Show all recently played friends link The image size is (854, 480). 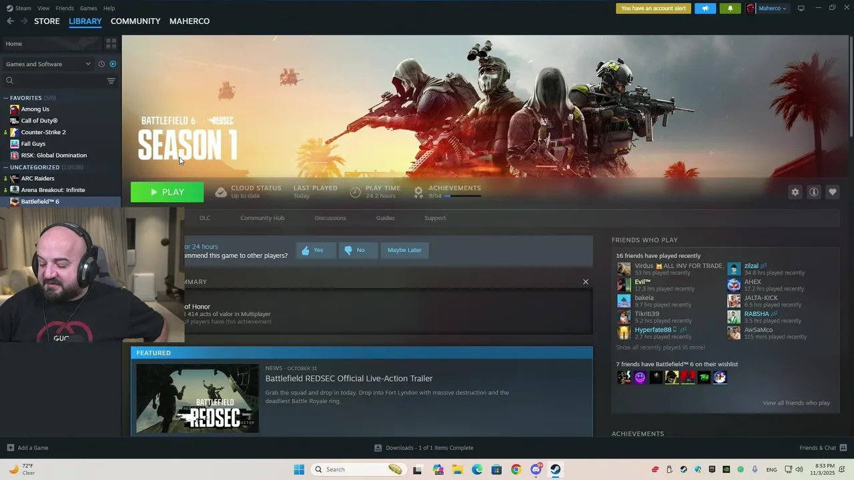tap(661, 347)
